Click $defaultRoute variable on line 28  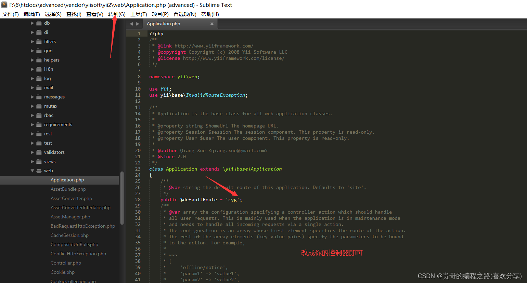tap(198, 200)
